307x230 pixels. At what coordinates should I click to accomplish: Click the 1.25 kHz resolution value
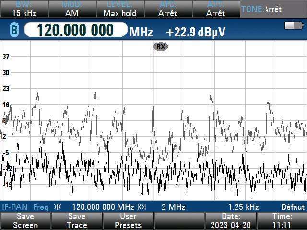[243, 207]
